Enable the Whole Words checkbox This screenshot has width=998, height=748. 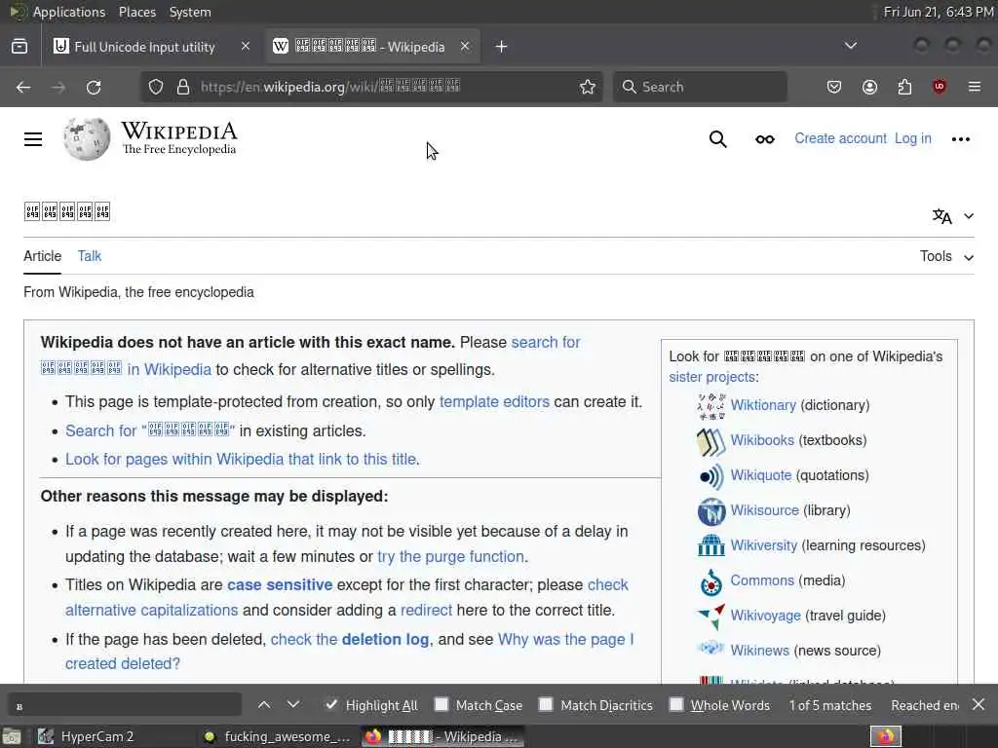[x=676, y=704]
